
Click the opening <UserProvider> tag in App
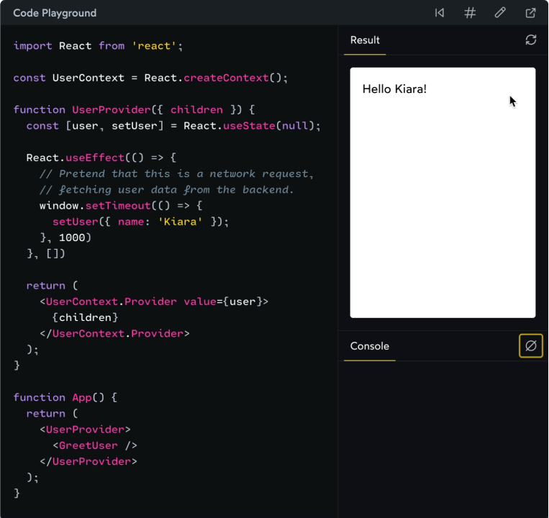click(x=85, y=430)
